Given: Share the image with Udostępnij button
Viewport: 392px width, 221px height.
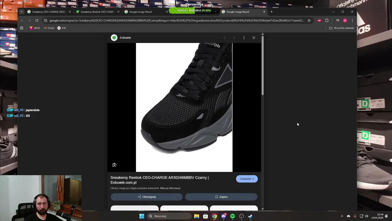Looking at the screenshot, I should tap(147, 197).
